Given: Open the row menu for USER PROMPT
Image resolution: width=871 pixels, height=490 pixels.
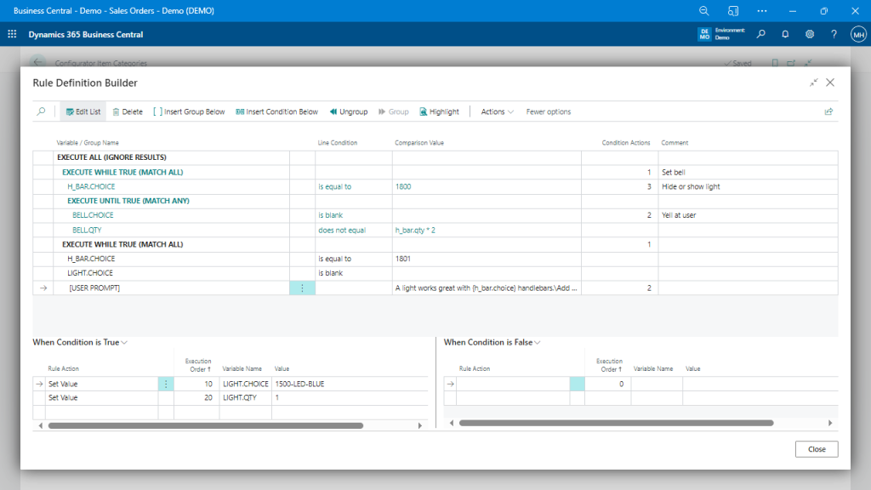Looking at the screenshot, I should click(x=302, y=288).
